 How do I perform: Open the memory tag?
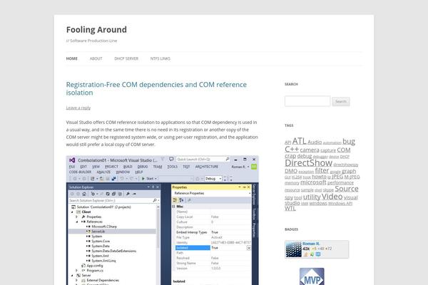292,183
